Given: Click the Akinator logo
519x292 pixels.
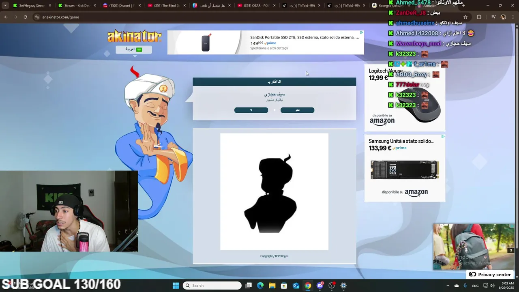Looking at the screenshot, I should click(x=134, y=36).
